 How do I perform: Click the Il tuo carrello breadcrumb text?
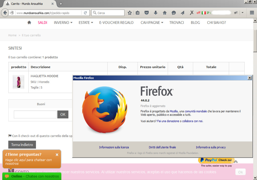click(x=31, y=35)
